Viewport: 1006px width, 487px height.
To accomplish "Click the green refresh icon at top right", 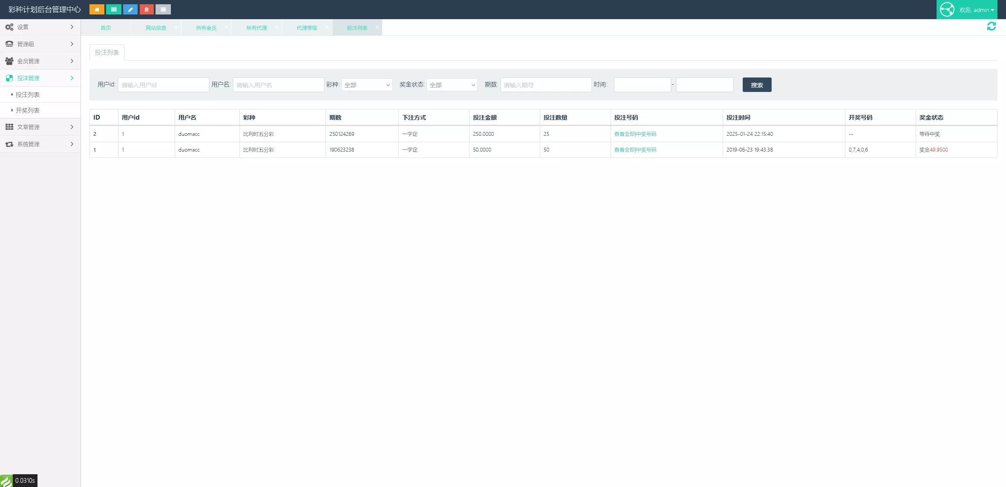I will pyautogui.click(x=992, y=26).
